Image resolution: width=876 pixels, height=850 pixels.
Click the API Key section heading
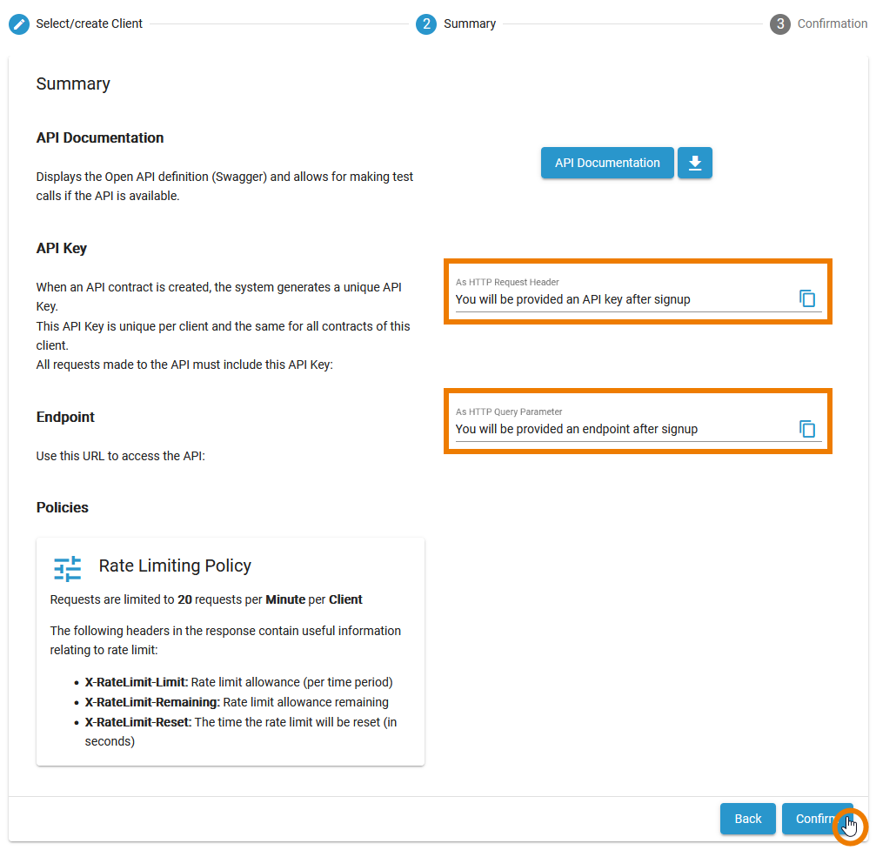62,248
